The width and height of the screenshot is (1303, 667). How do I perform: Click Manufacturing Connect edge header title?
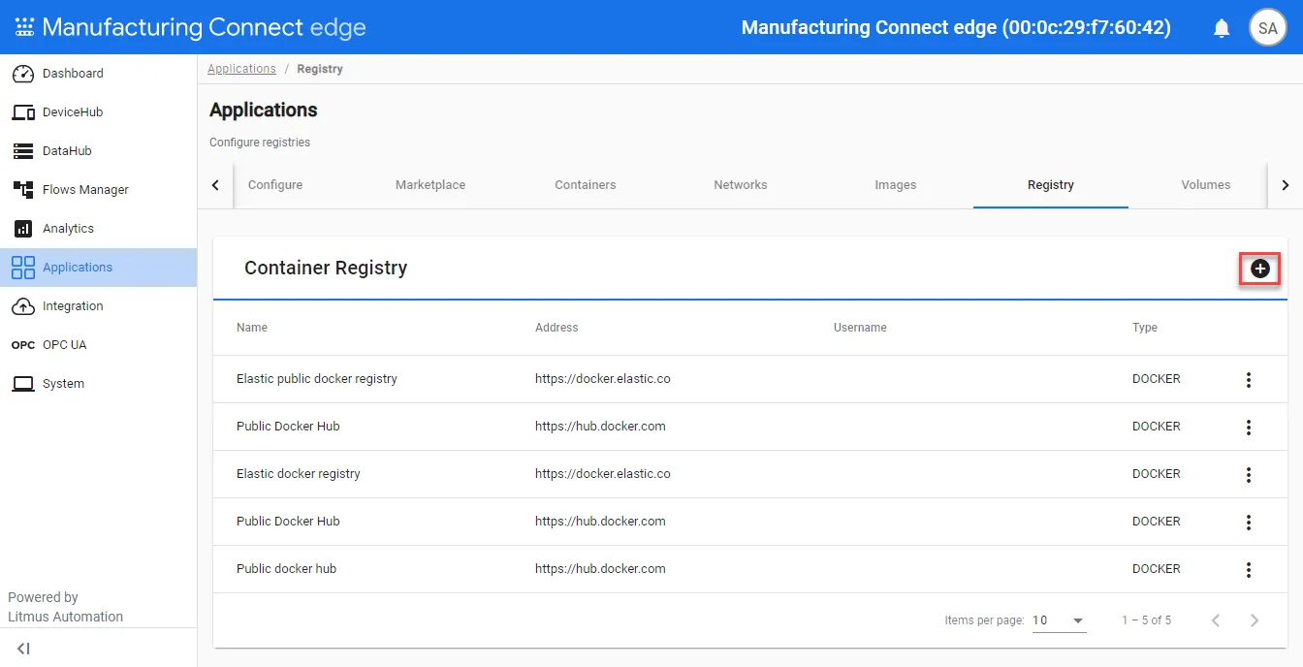click(204, 27)
